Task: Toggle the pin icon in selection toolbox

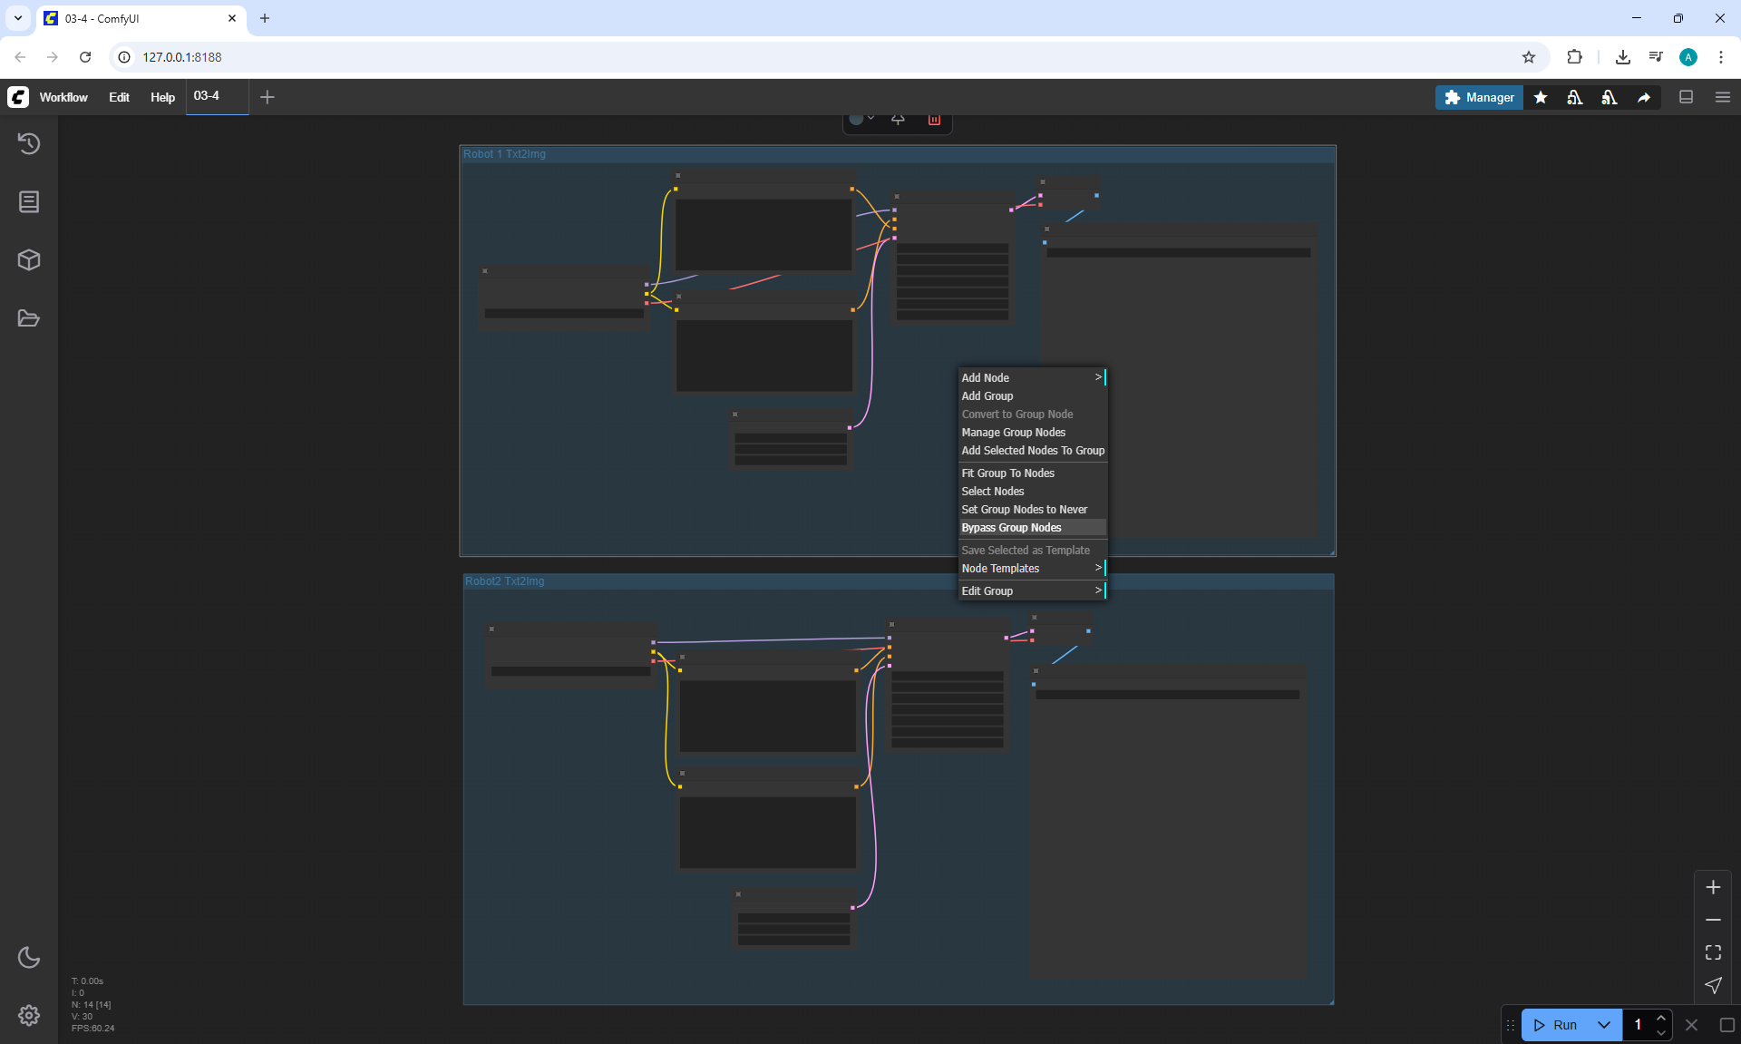Action: [898, 120]
